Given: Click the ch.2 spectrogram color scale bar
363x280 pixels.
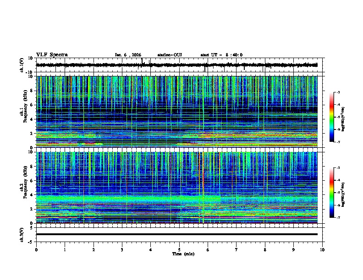Looking at the screenshot, I should tap(331, 193).
